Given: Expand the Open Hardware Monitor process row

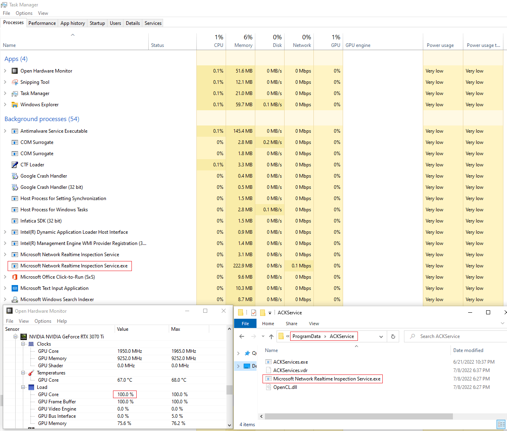Looking at the screenshot, I should (x=5, y=71).
